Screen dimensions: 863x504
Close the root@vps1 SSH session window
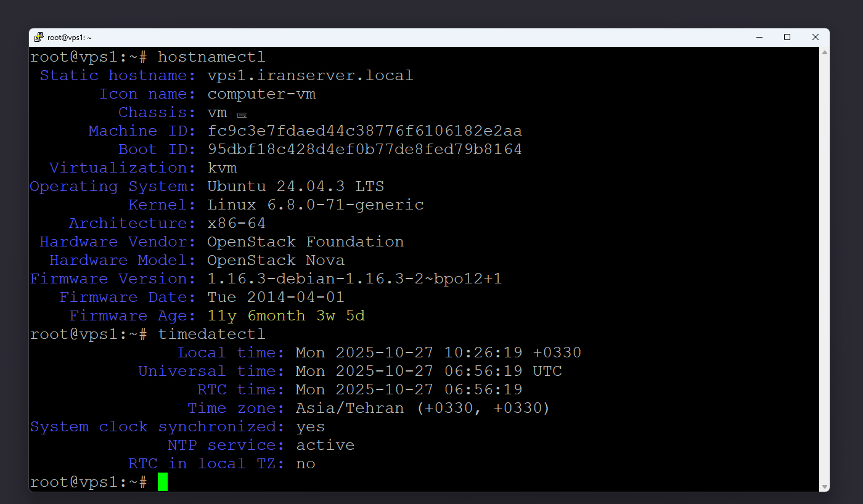pos(816,38)
